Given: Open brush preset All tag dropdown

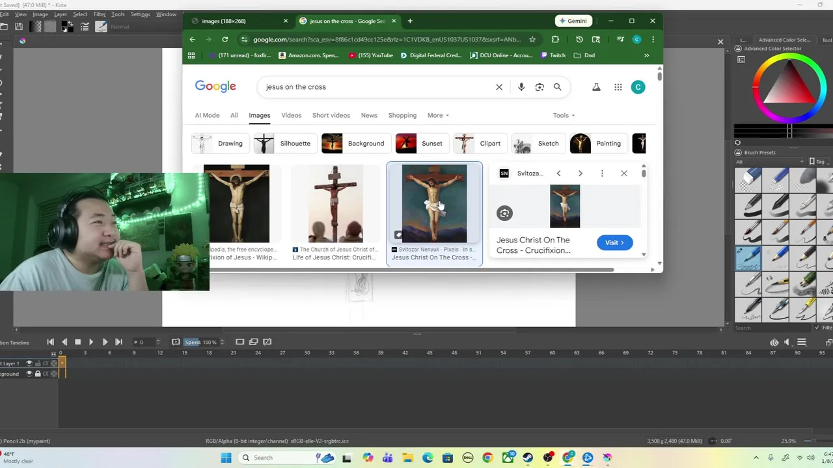Looking at the screenshot, I should [x=770, y=161].
